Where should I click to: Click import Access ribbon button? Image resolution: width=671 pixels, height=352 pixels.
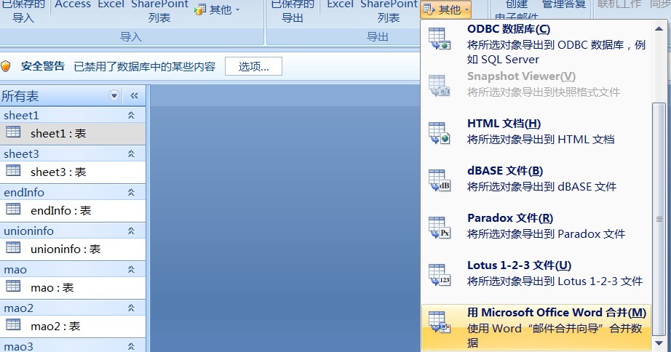[x=73, y=4]
